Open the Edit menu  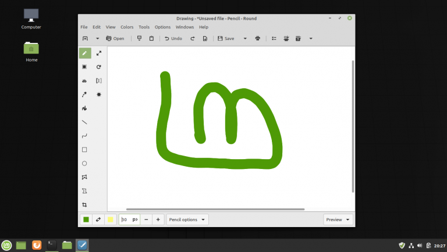click(x=97, y=27)
